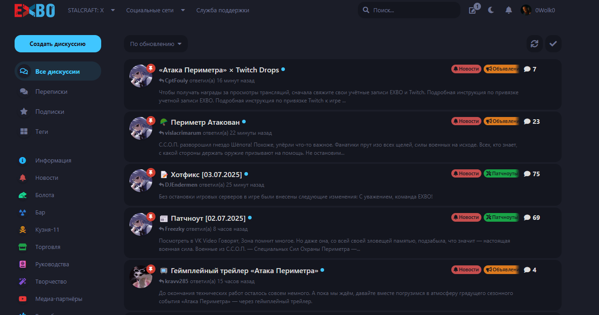Click the Бар radiation category icon
The height and width of the screenshot is (315, 599).
coord(23,213)
